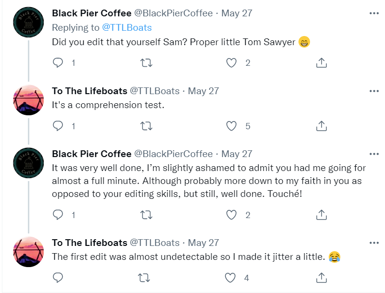This screenshot has width=385, height=293.
Task: Share the comprehension test tweet
Action: [x=322, y=126]
